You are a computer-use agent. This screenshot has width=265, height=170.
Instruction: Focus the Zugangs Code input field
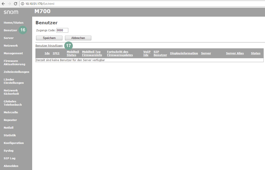(x=62, y=30)
